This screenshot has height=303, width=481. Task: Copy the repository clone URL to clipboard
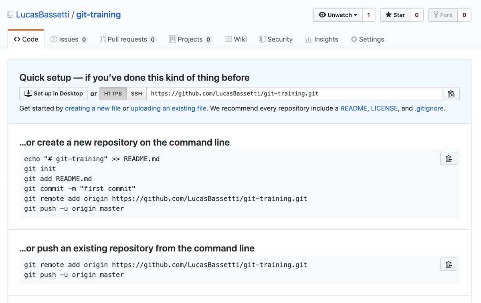click(451, 93)
